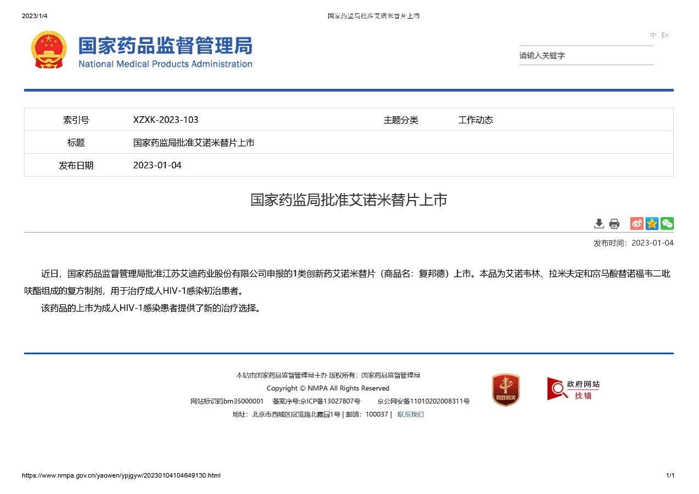Click the red 党政机关 badge icon
Screen dimensions: 699x494
505,390
